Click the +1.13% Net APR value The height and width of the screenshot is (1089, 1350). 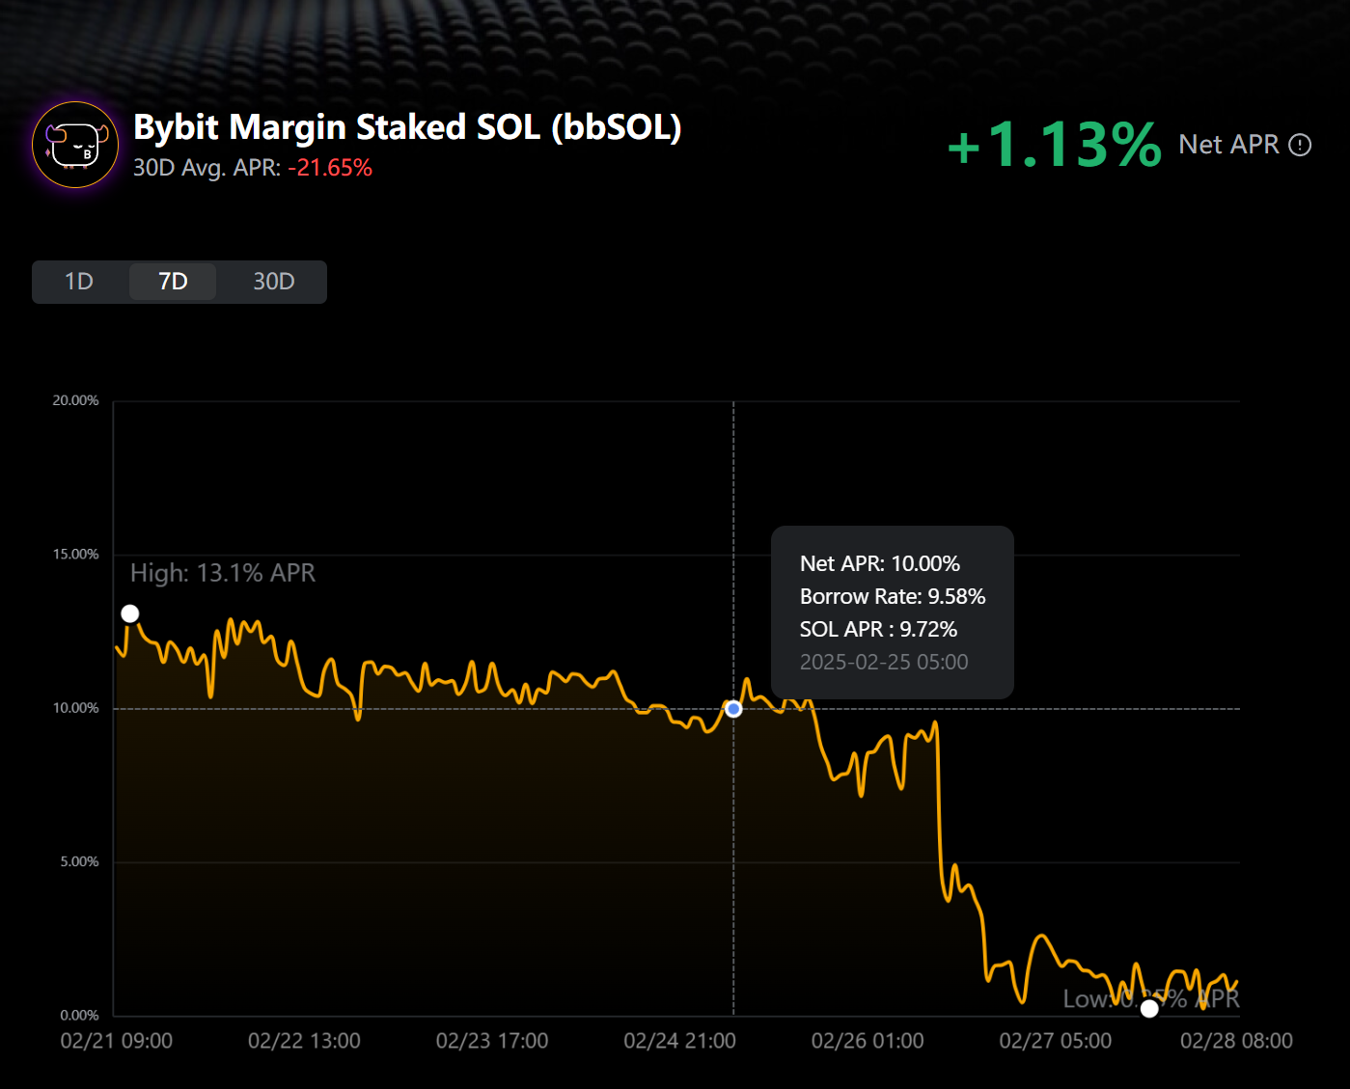pos(1054,145)
